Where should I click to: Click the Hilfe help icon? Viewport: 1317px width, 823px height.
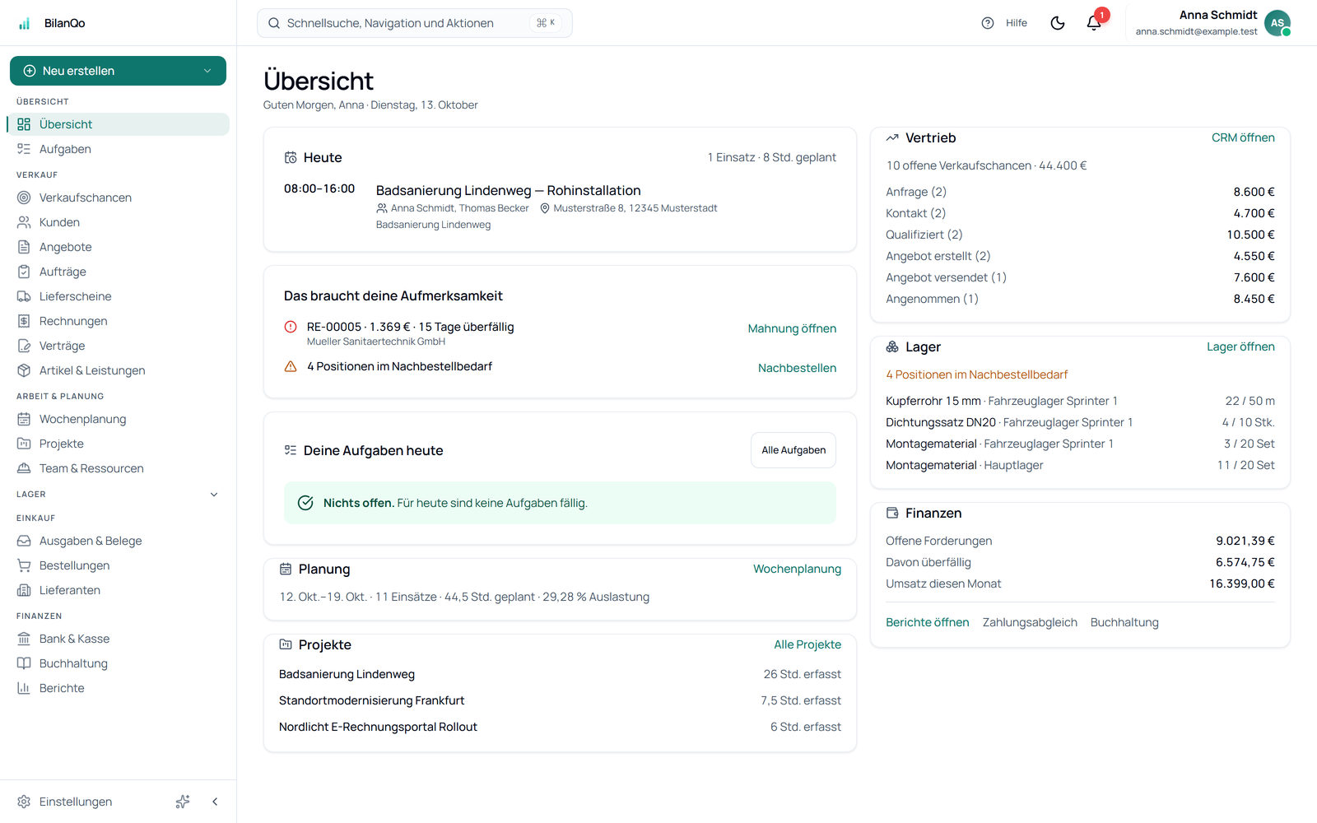point(988,23)
